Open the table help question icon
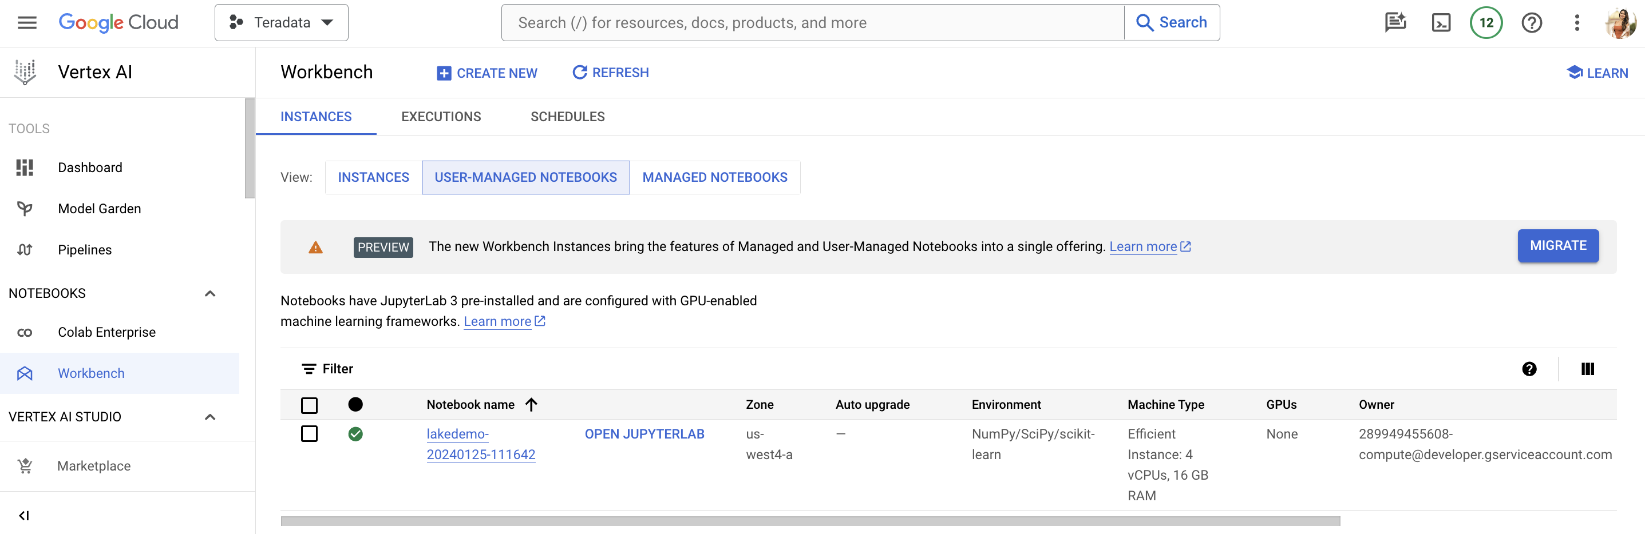The height and width of the screenshot is (534, 1645). coord(1529,369)
